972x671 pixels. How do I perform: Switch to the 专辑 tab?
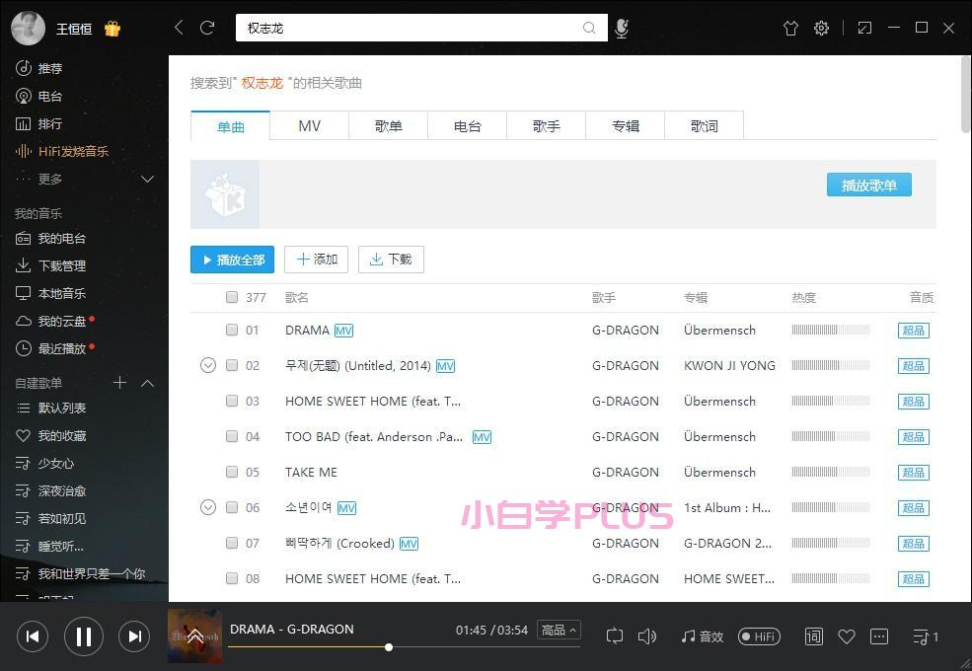[626, 126]
